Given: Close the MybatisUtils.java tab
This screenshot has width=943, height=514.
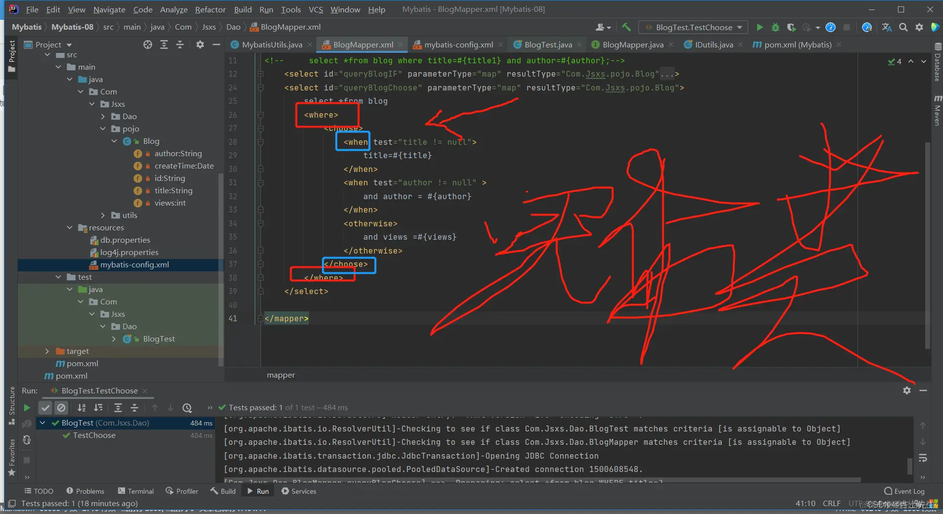Looking at the screenshot, I should coord(309,44).
